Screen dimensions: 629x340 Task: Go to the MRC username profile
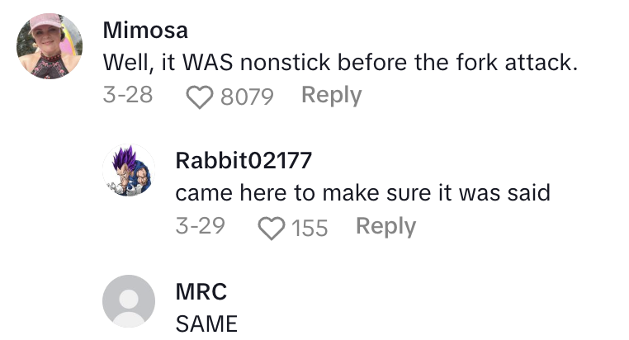tap(201, 290)
